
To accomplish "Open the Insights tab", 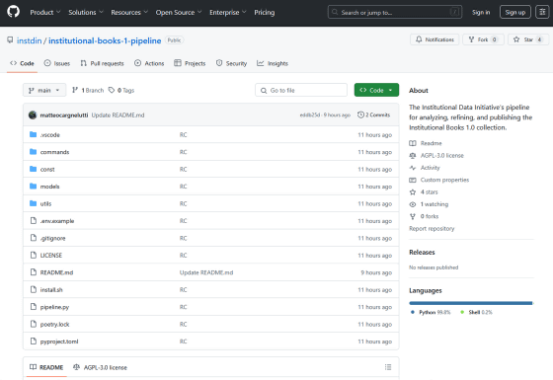I will point(273,63).
